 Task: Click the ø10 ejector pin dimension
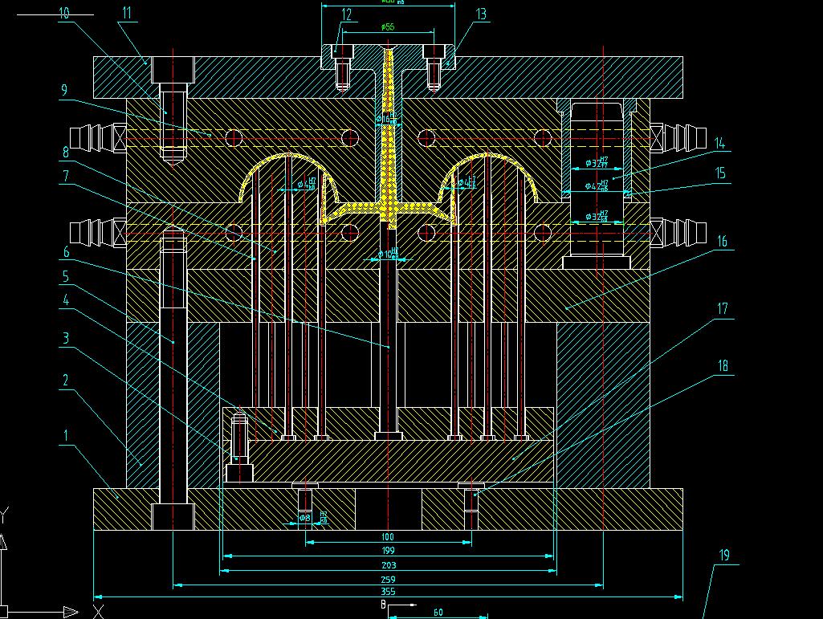(x=388, y=255)
